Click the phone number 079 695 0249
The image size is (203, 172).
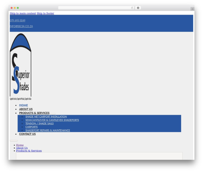17,20
